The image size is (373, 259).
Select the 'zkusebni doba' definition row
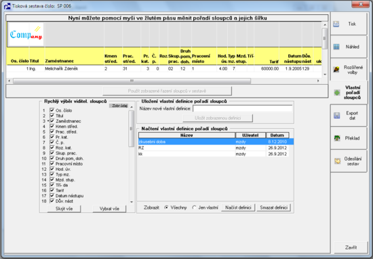[x=216, y=142]
